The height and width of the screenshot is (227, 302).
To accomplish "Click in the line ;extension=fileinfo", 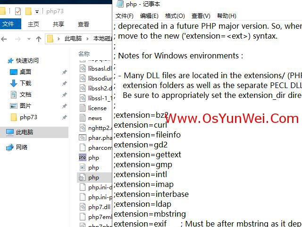I will point(147,135).
